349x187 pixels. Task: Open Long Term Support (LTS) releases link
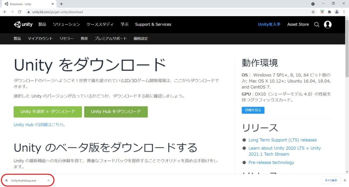[282, 140]
